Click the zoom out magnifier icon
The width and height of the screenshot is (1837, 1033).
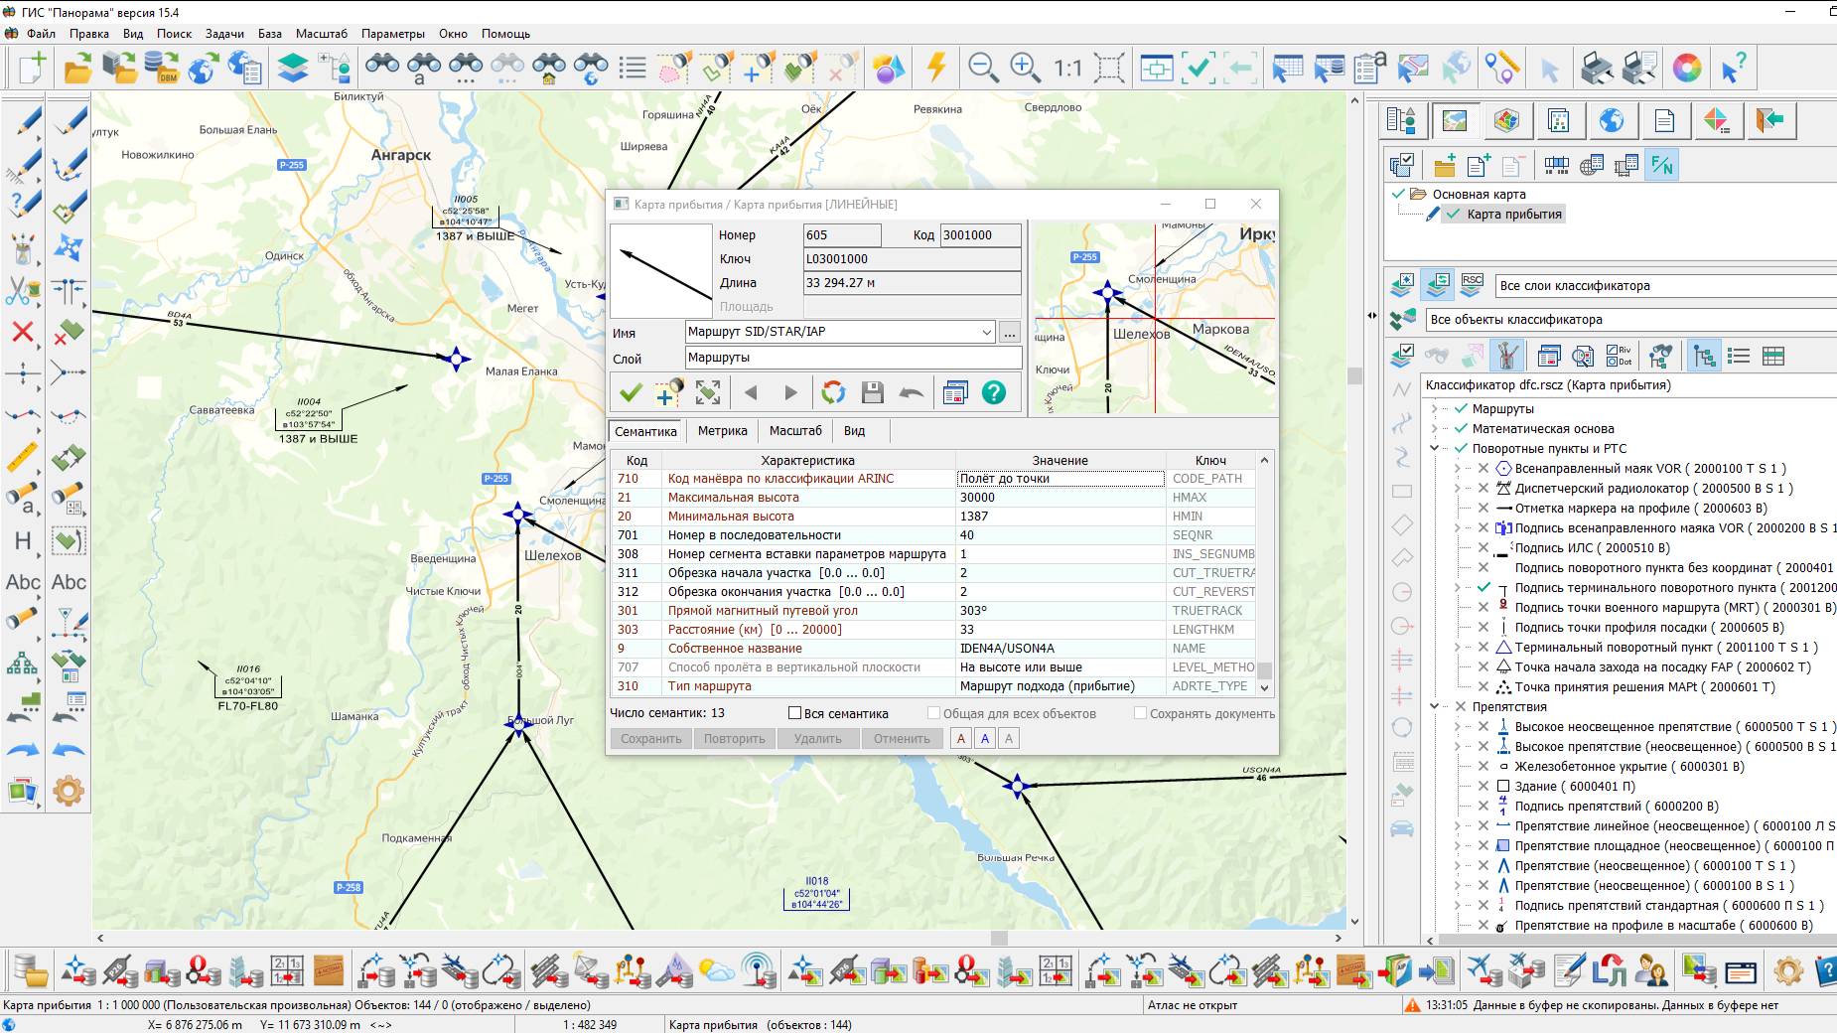coord(982,68)
